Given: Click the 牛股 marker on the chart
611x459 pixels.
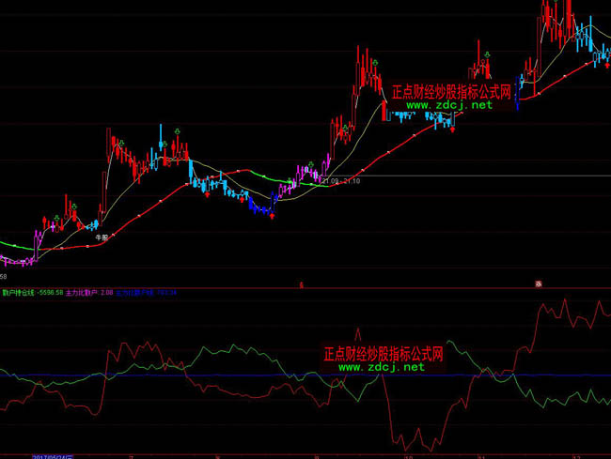Looking at the screenshot, I should (102, 238).
